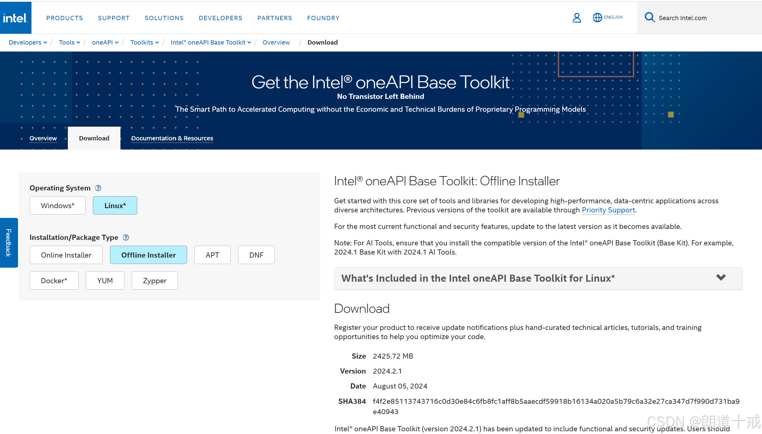Choose the DNF package type

[x=256, y=255]
